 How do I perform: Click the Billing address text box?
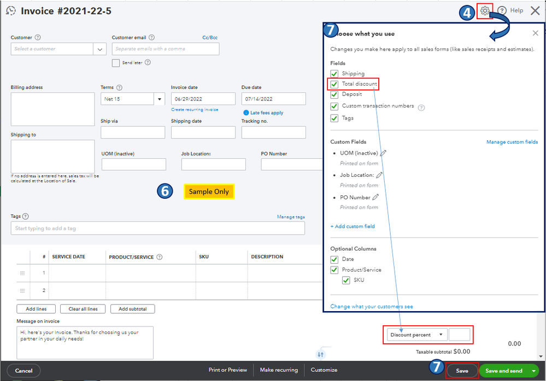click(x=52, y=109)
